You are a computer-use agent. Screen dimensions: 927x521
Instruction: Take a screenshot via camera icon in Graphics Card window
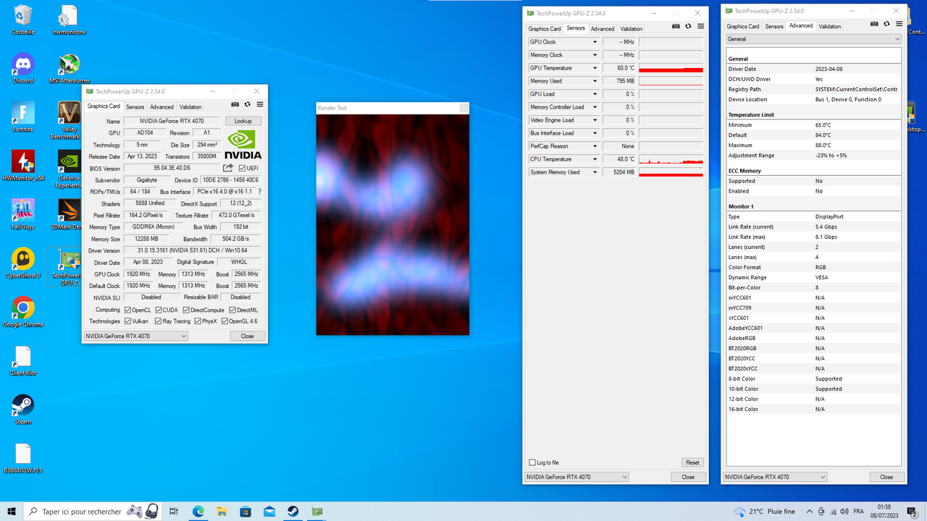click(235, 105)
